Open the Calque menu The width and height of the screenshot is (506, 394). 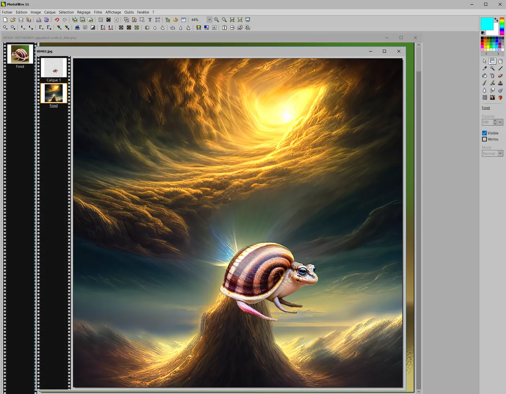(x=50, y=12)
